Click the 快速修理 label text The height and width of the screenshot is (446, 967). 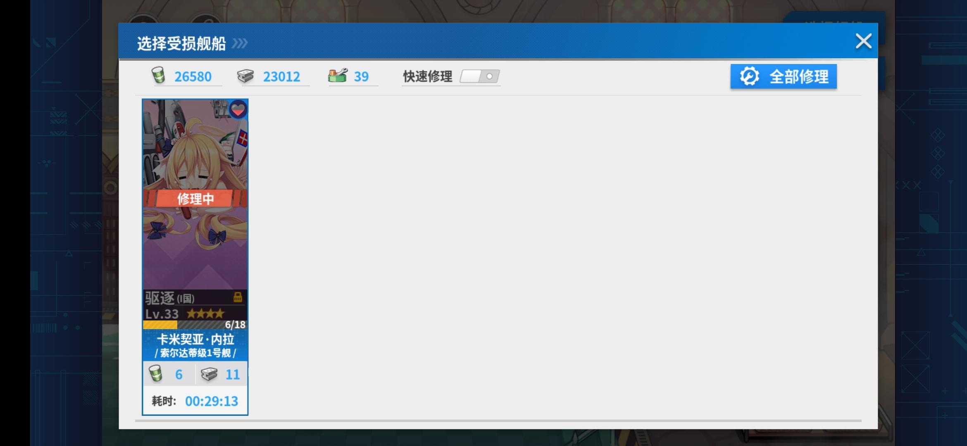(428, 76)
